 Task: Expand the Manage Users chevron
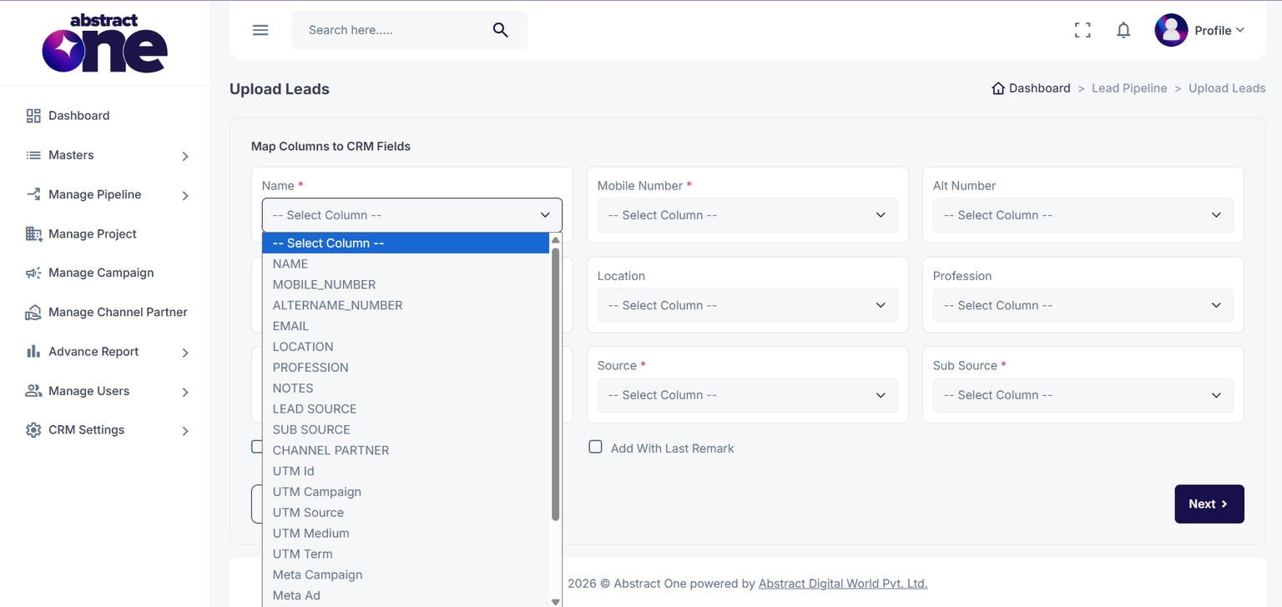[x=185, y=392]
